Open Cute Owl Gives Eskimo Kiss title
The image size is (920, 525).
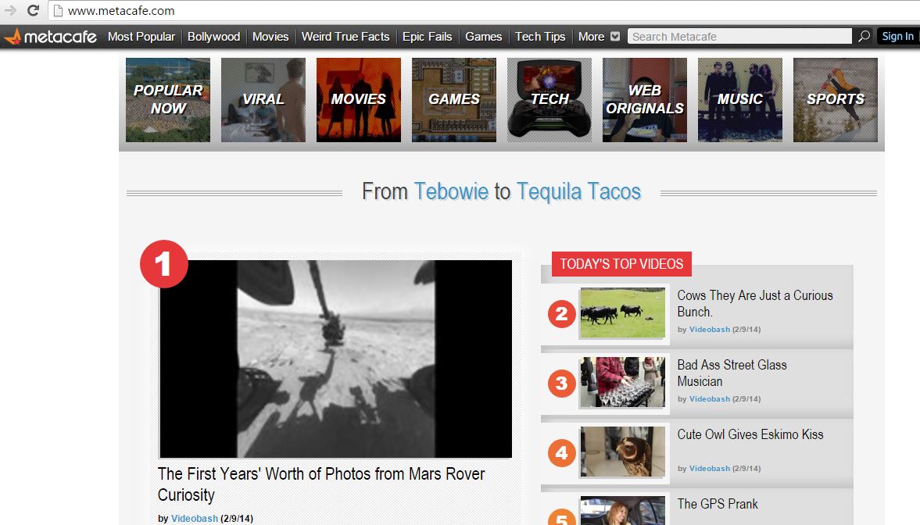point(750,434)
